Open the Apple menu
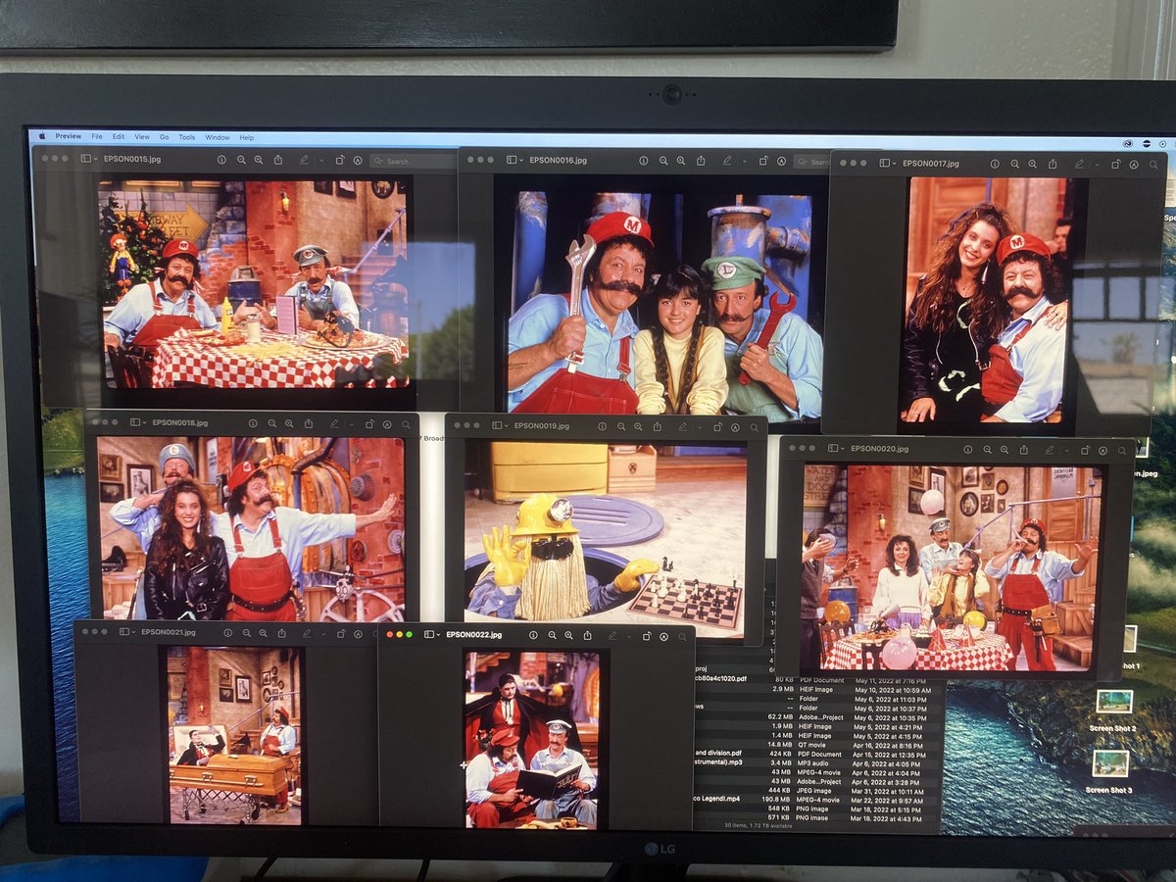The height and width of the screenshot is (882, 1176). click(41, 135)
